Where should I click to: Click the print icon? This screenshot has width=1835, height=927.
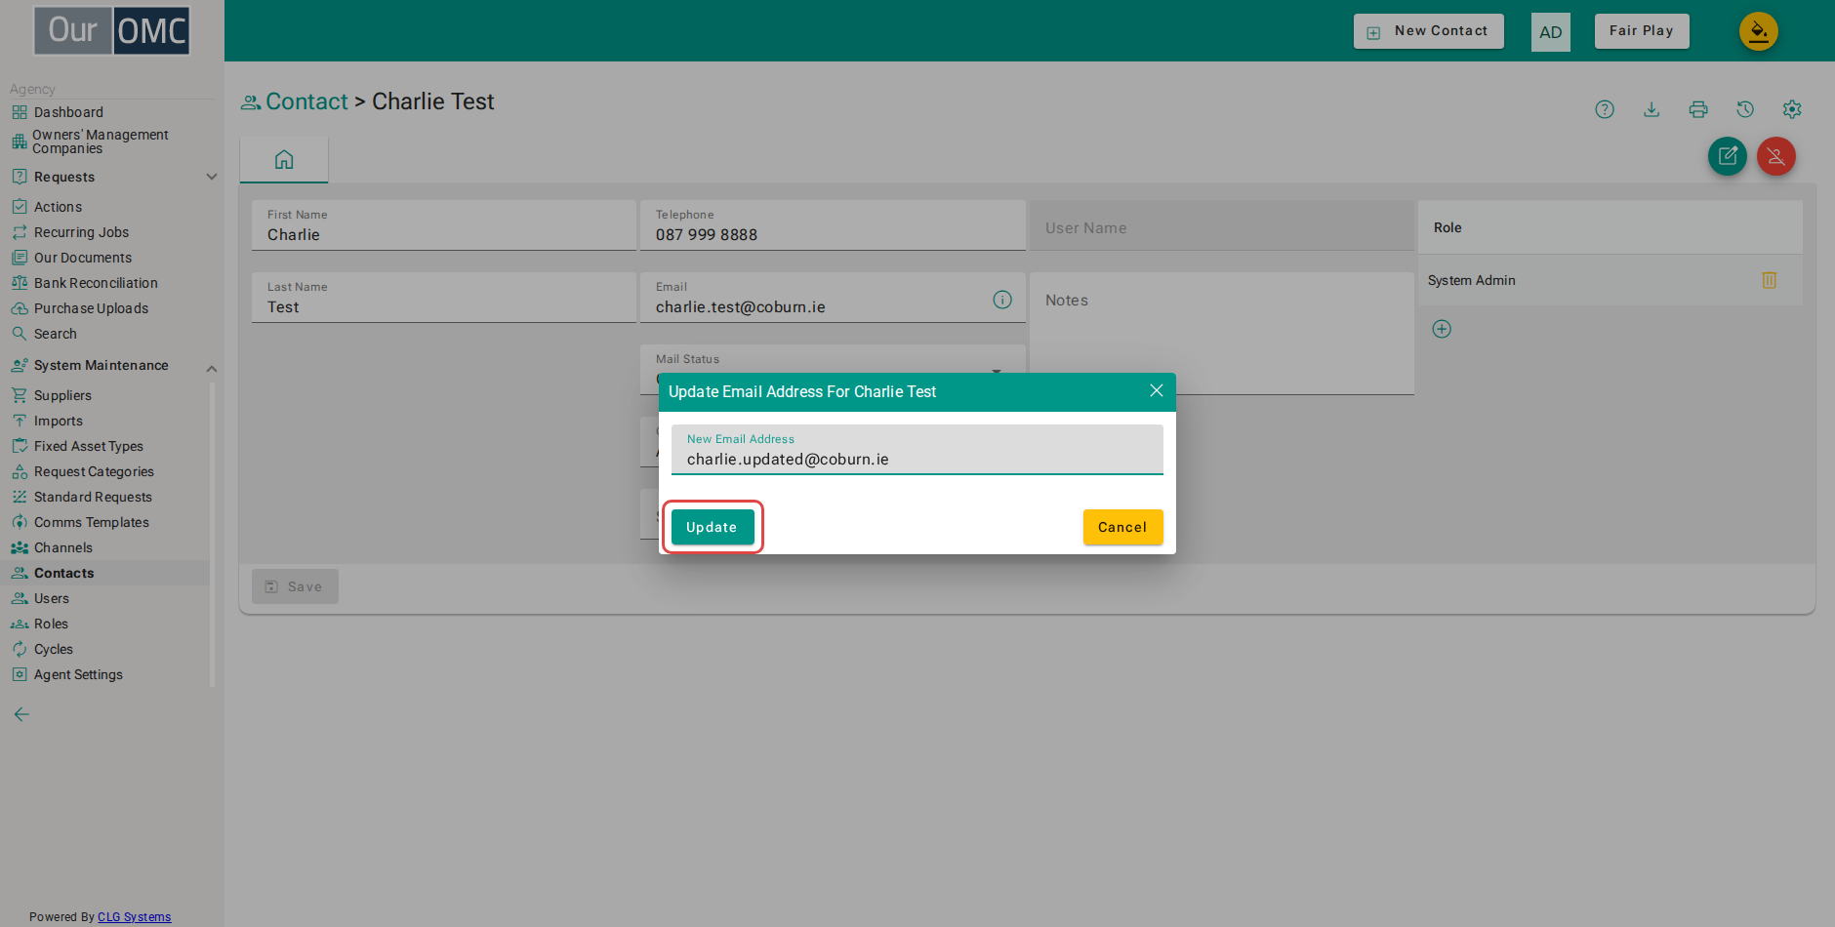pos(1698,109)
